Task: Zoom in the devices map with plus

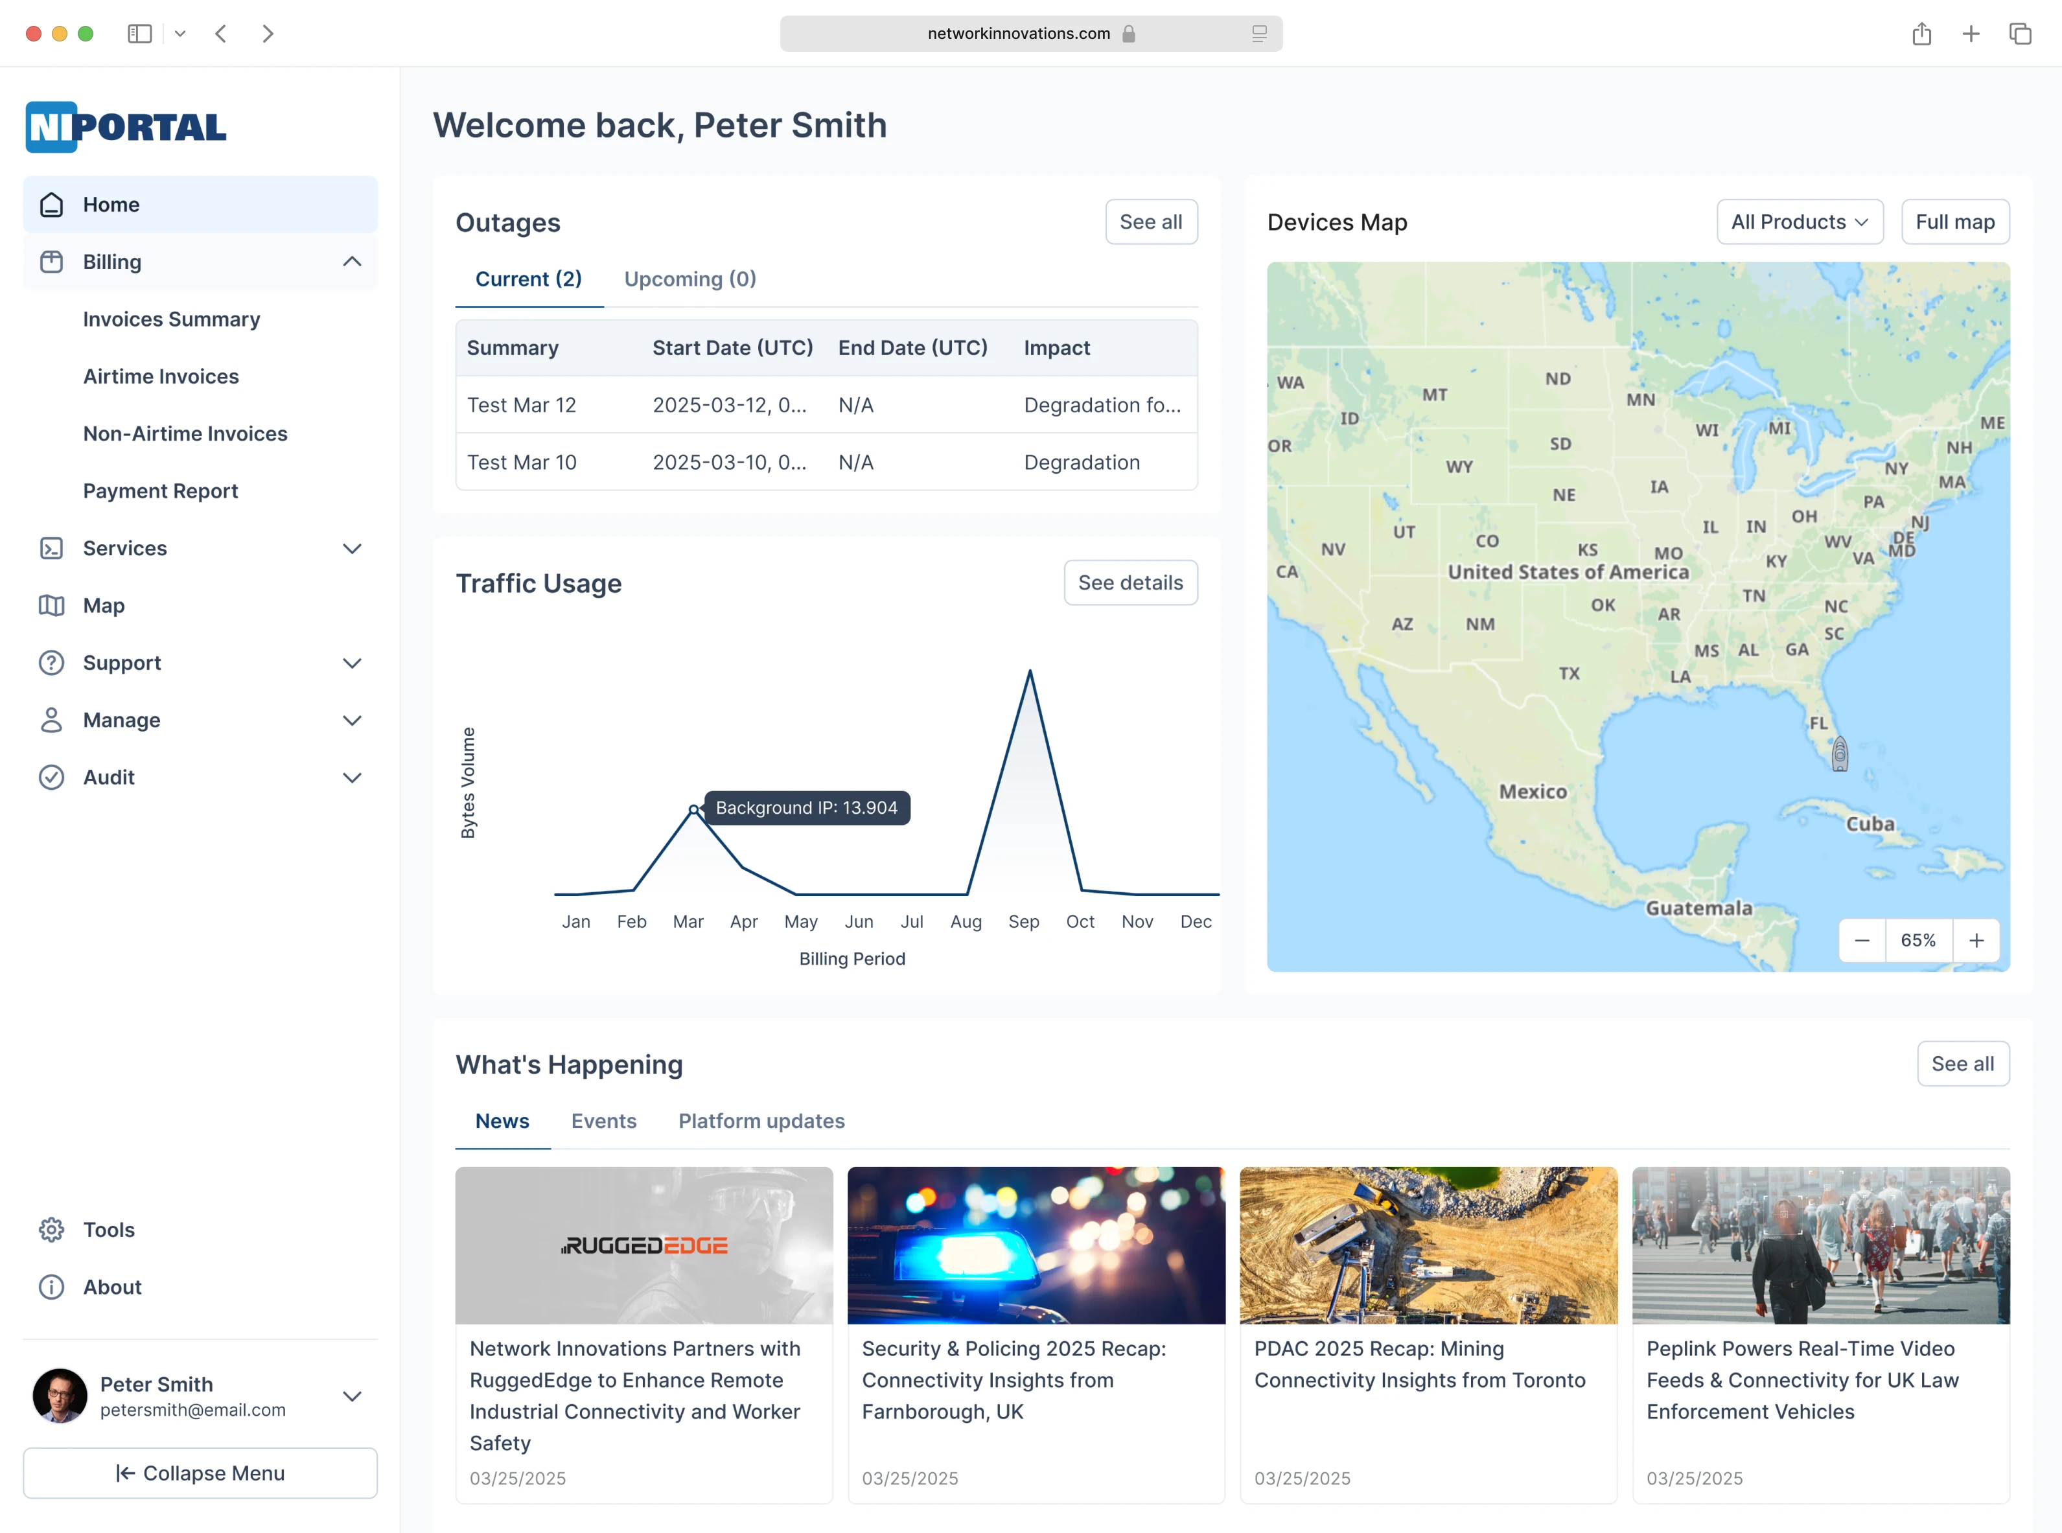Action: click(x=1976, y=941)
